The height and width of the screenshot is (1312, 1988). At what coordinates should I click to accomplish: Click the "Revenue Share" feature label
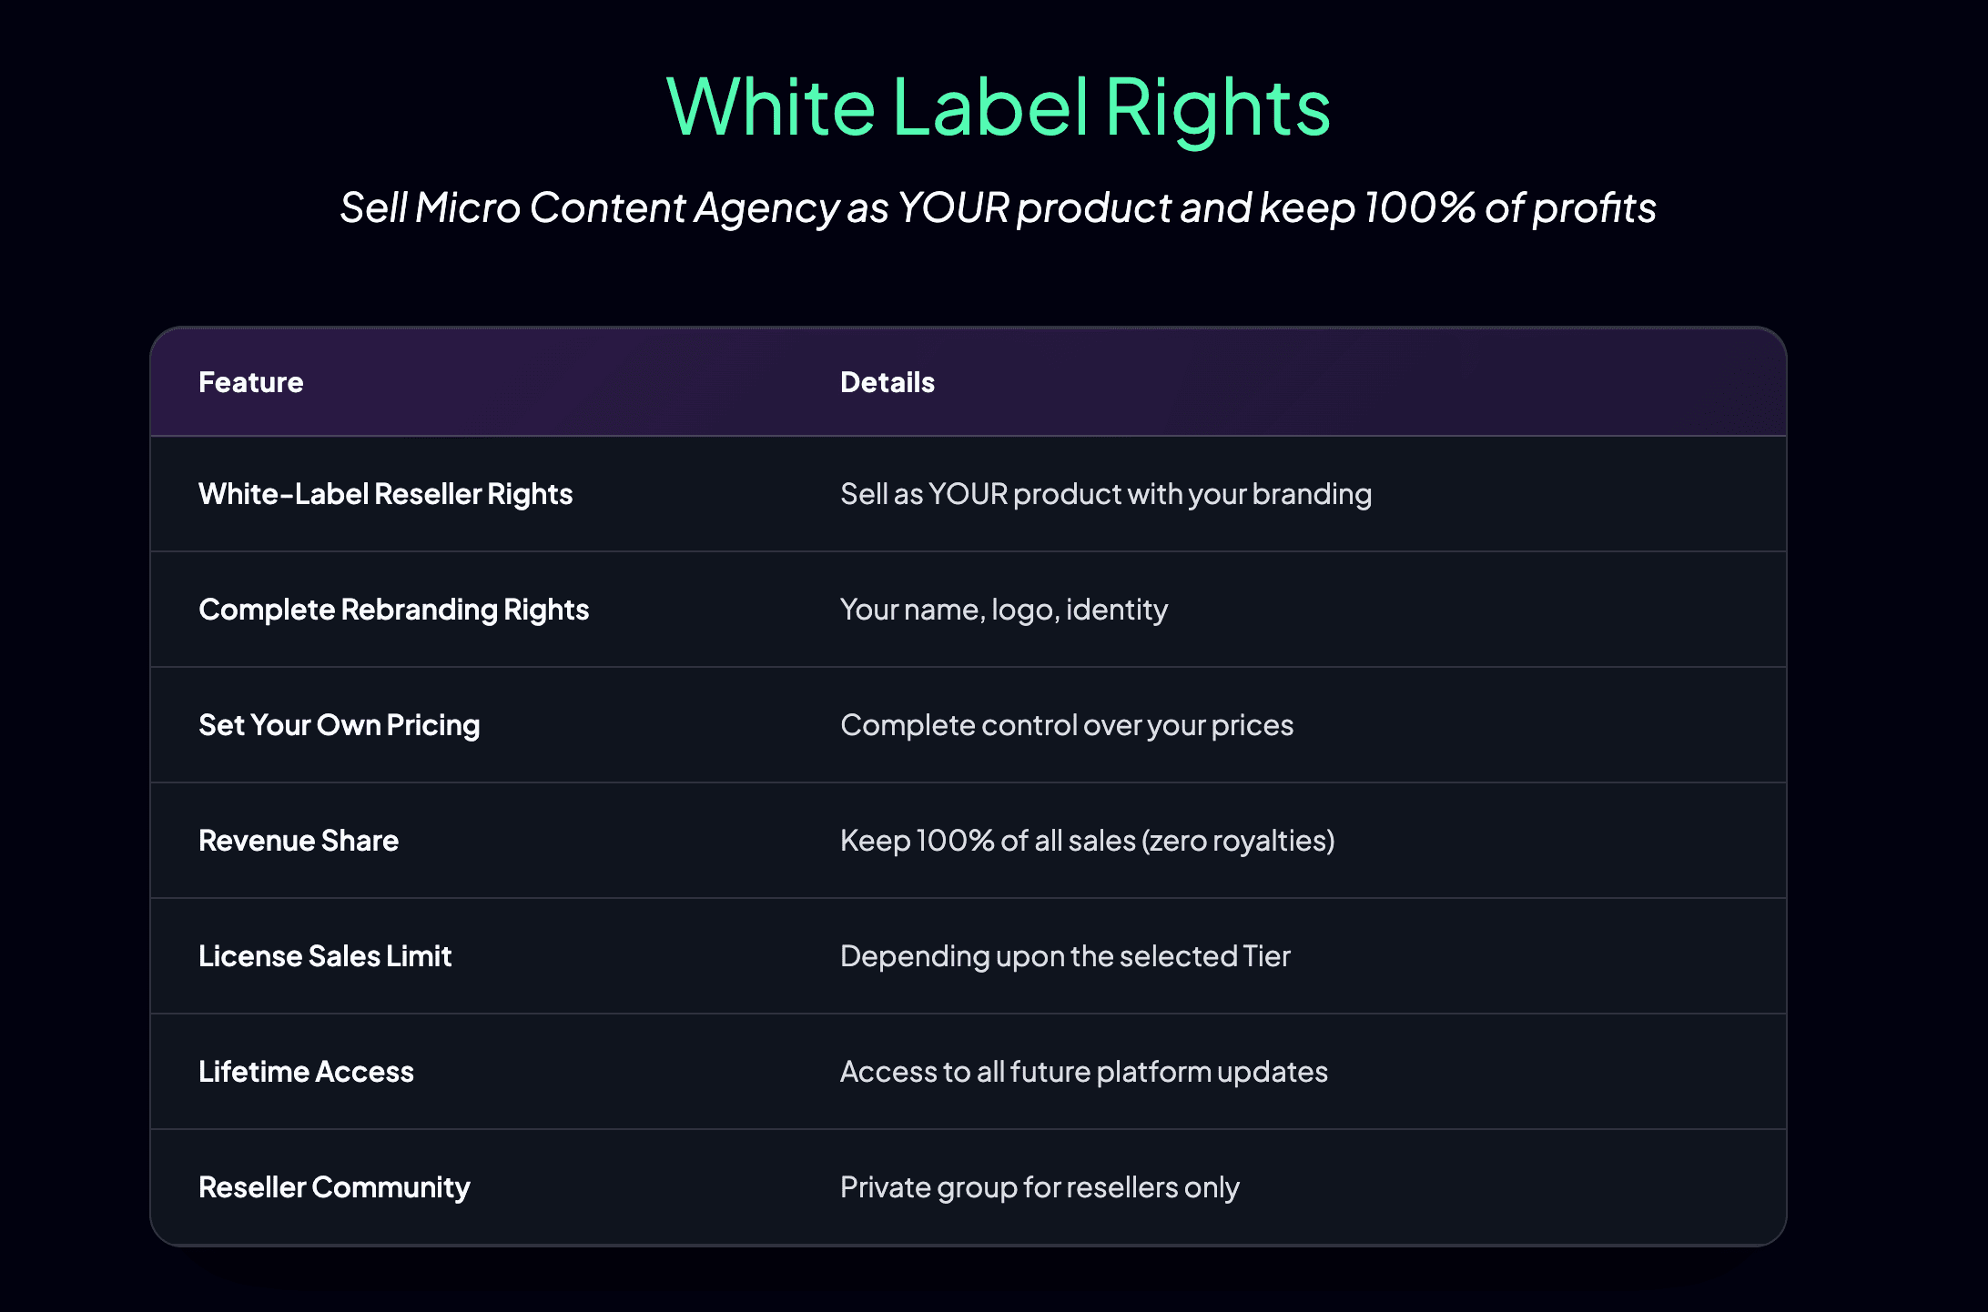pos(299,841)
